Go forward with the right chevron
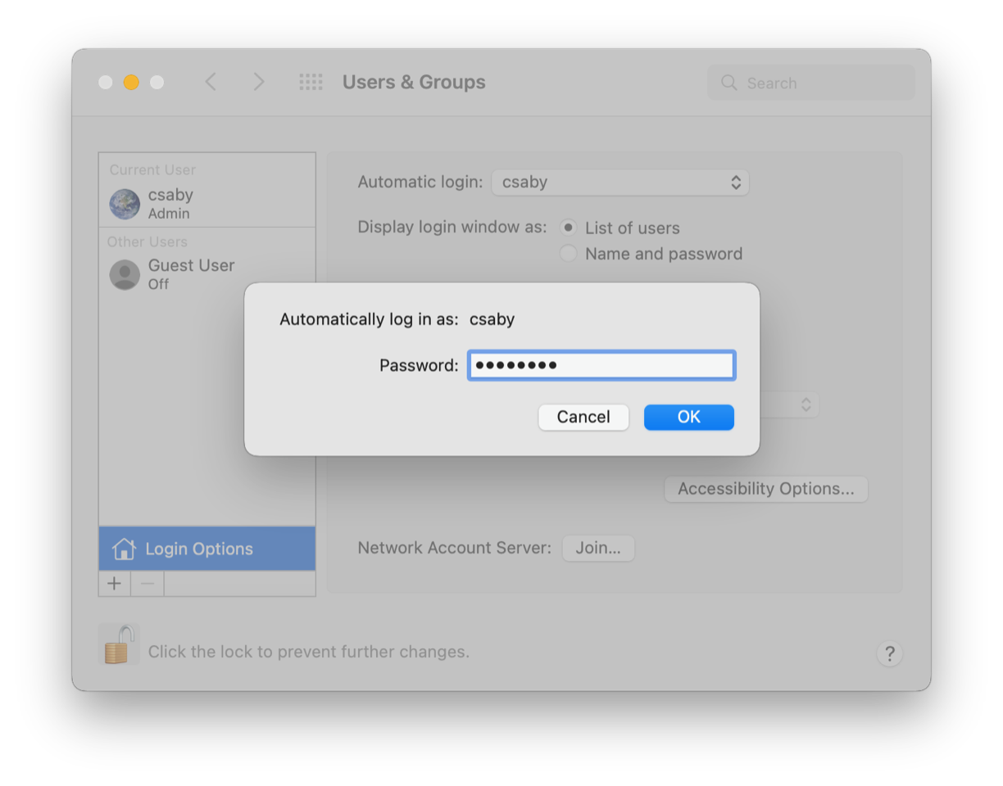Screen dimensions: 1003x786 258,82
